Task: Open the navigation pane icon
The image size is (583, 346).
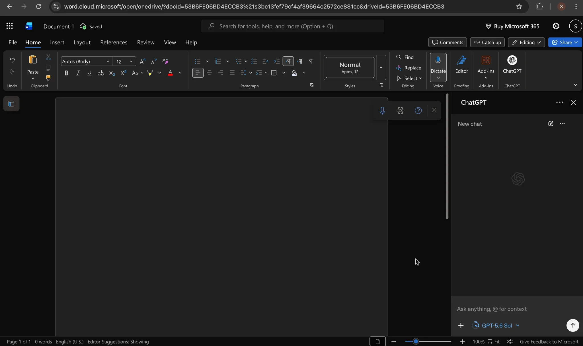Action: click(x=11, y=104)
